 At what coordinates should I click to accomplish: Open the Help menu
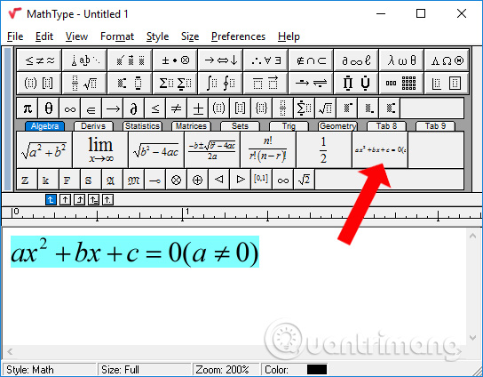(x=289, y=36)
